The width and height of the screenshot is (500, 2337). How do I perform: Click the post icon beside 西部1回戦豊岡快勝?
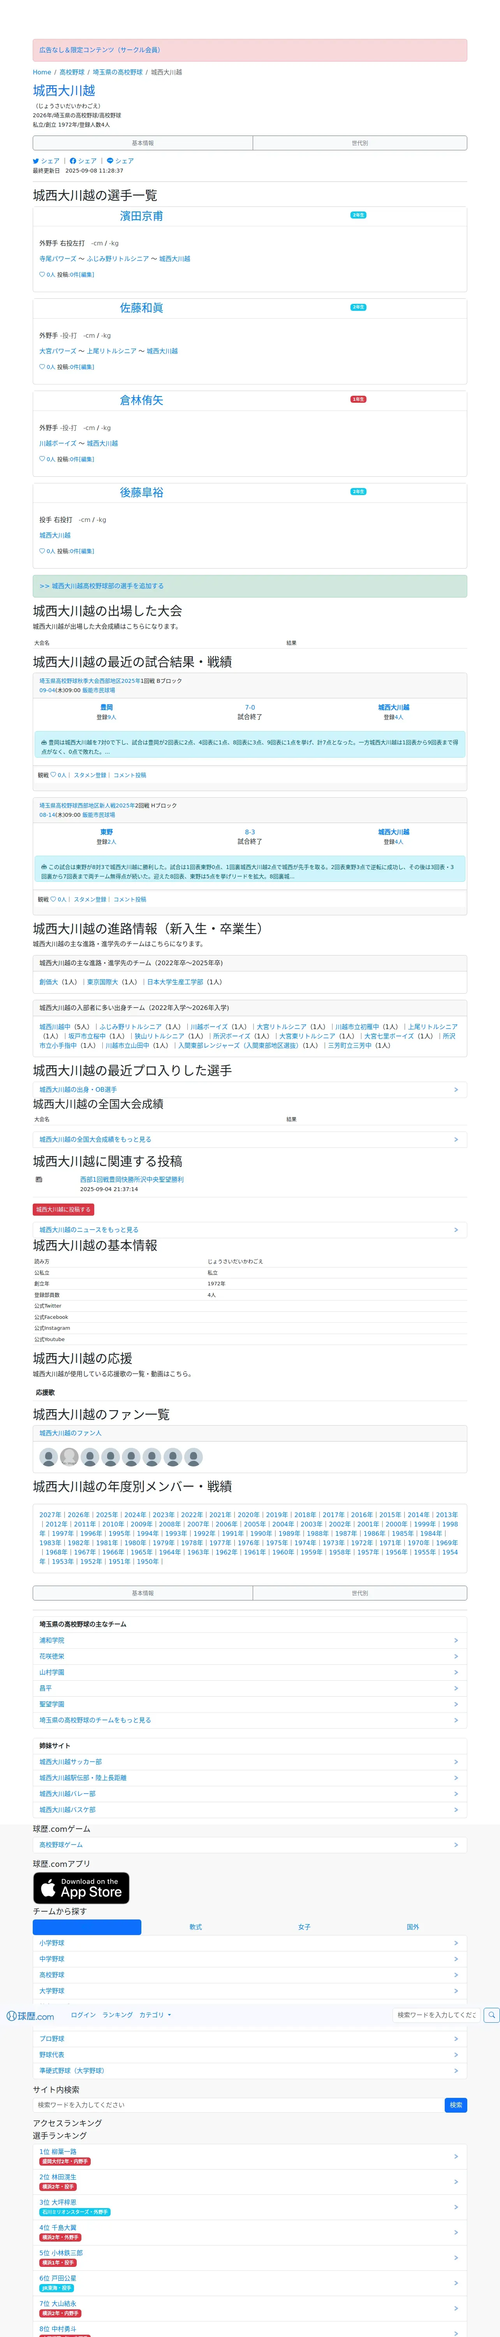coord(39,1179)
